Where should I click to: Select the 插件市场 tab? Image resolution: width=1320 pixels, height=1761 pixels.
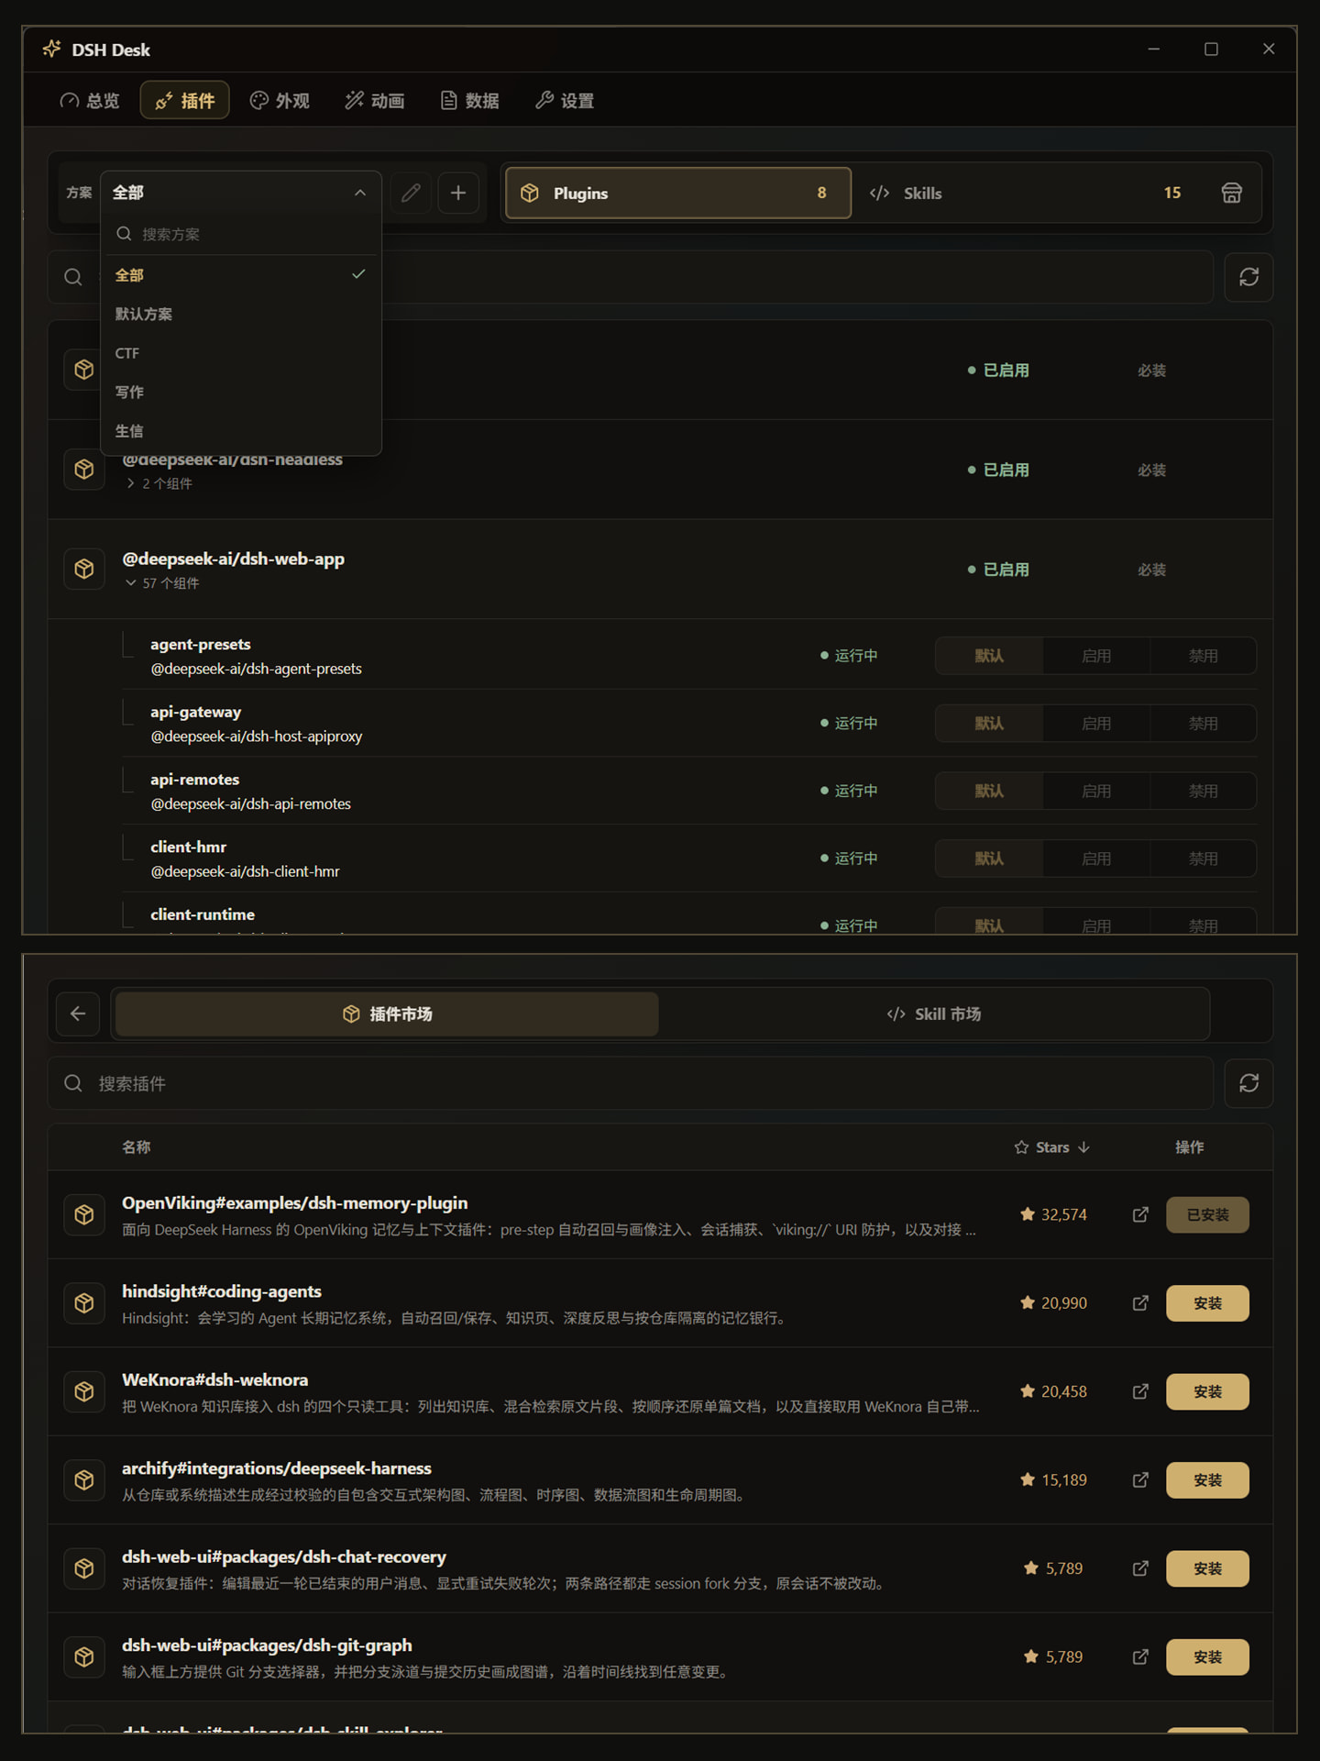387,1013
